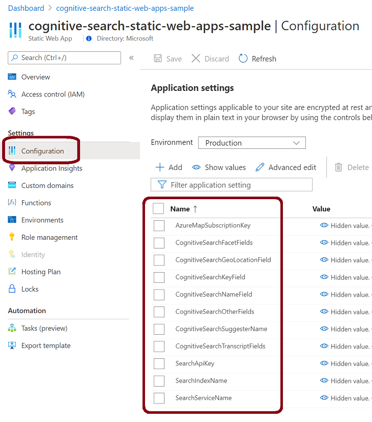Tick the select-all checkbox in Name header
Viewport: 372px width, 422px height.
(158, 208)
